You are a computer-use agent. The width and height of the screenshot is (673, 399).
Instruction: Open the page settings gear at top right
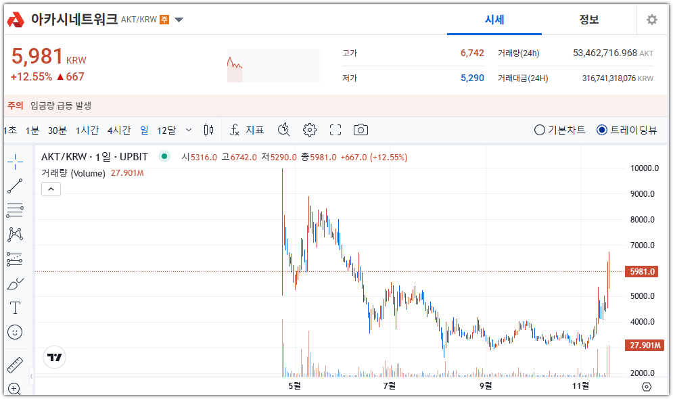(651, 20)
